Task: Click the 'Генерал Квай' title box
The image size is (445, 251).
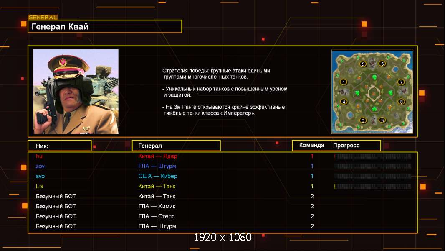Action: (x=105, y=27)
